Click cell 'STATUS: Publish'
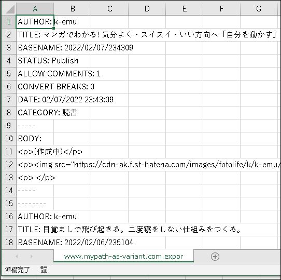The image size is (281, 280). click(x=35, y=61)
